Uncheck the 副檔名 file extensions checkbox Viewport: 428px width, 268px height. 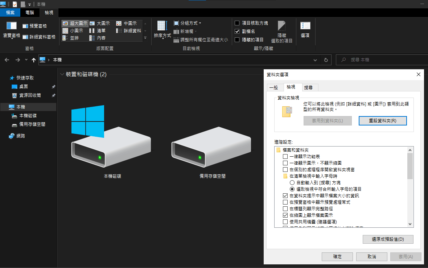[x=237, y=32]
